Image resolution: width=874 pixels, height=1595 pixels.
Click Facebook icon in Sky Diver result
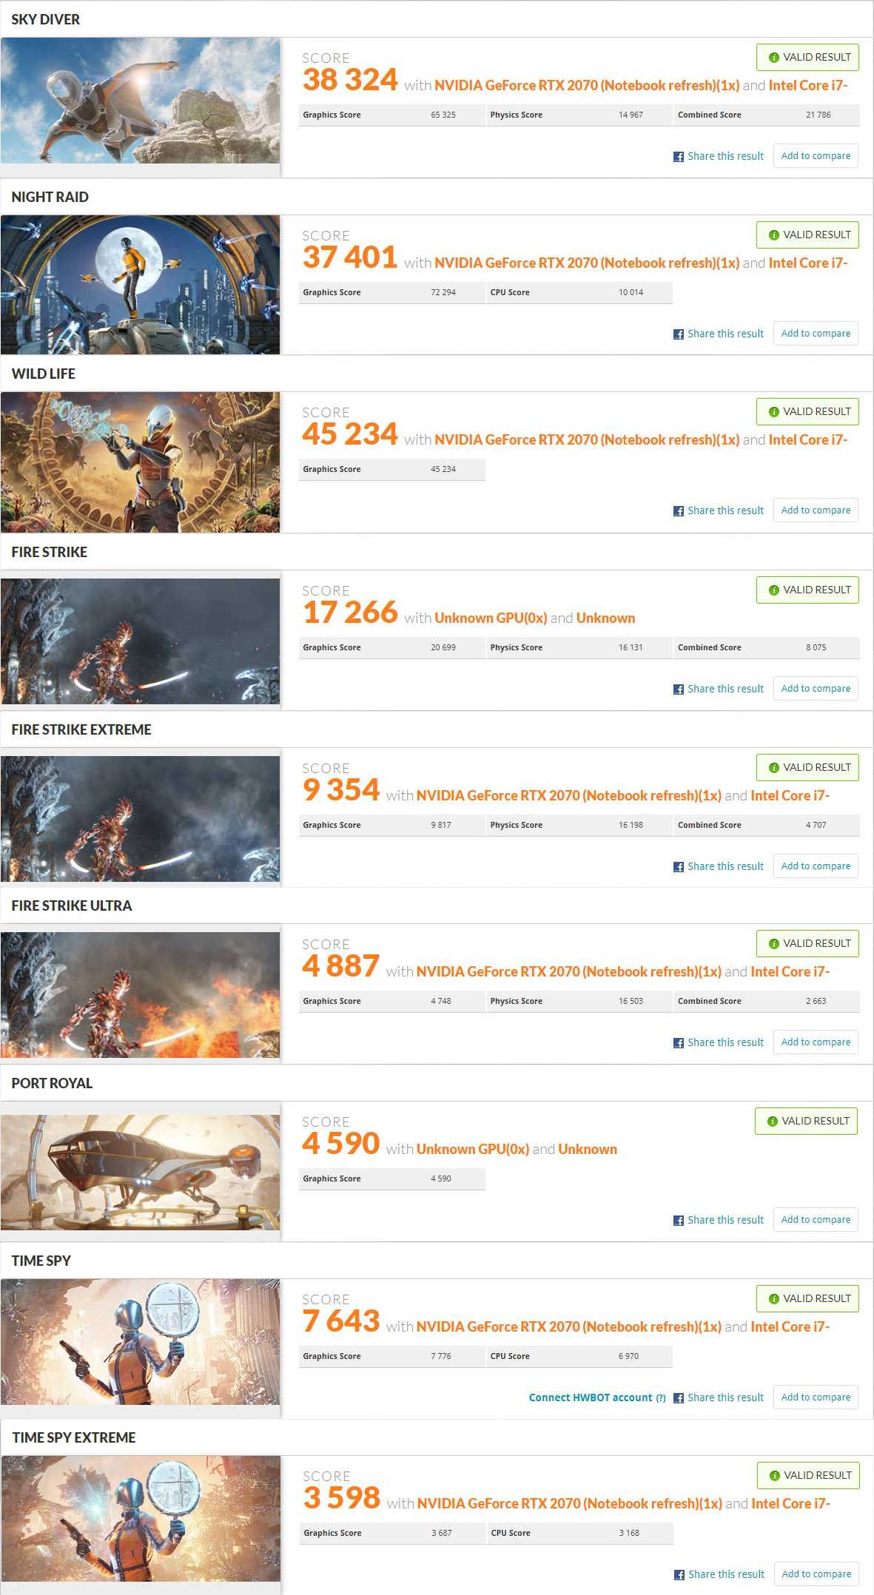678,157
